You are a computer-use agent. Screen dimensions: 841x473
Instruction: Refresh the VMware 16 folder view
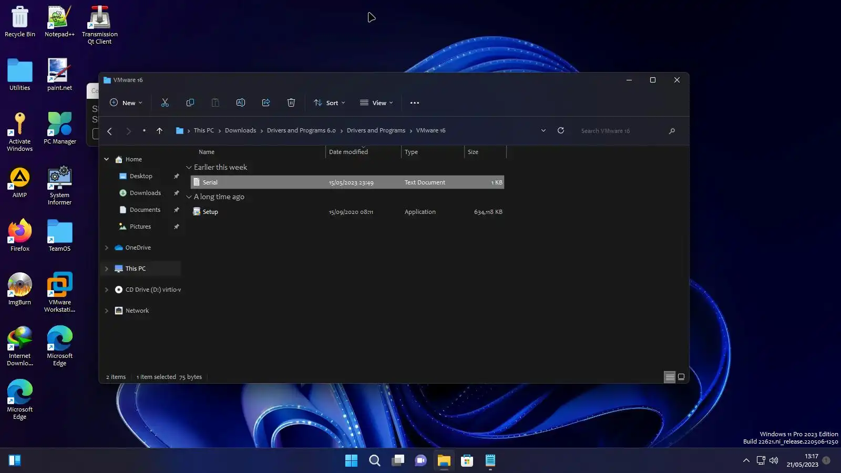[561, 131]
